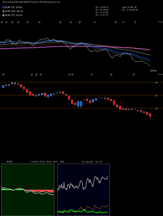Click the '<Tops' label beside the chart
The height and width of the screenshot is (216, 163).
coord(160,22)
